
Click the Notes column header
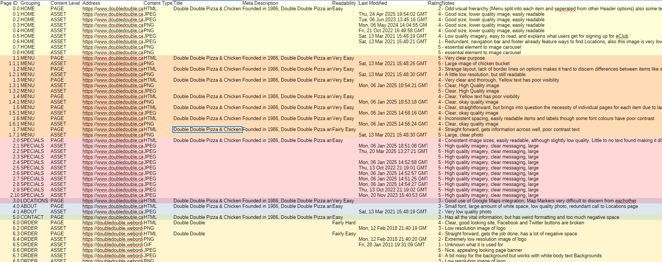pyautogui.click(x=448, y=3)
